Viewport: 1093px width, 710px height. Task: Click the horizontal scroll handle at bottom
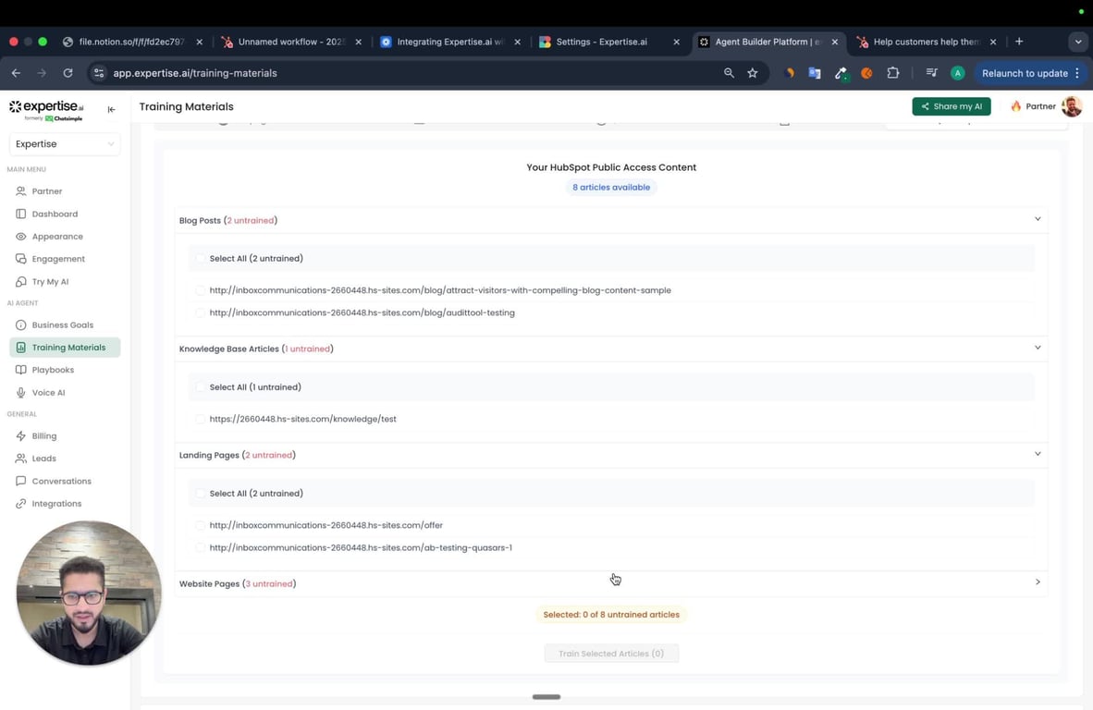click(x=546, y=697)
